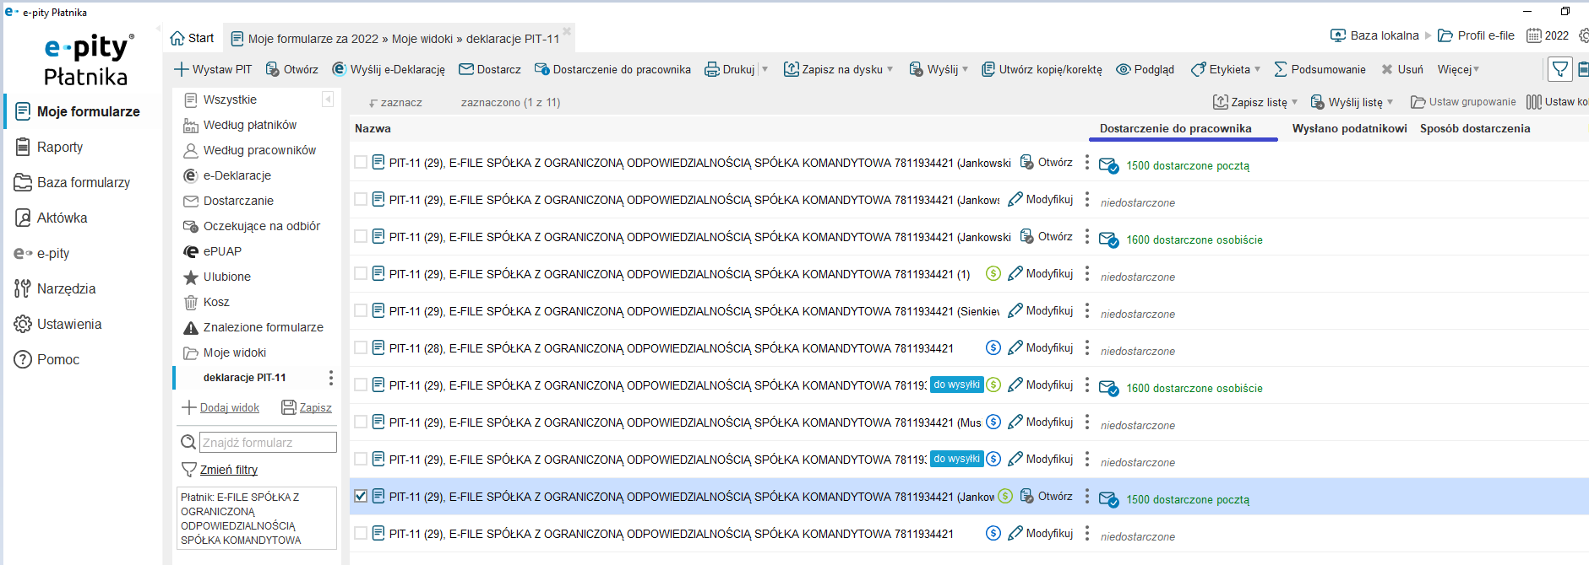Click the Znajdź formularz search field
The image size is (1589, 565).
(x=268, y=442)
